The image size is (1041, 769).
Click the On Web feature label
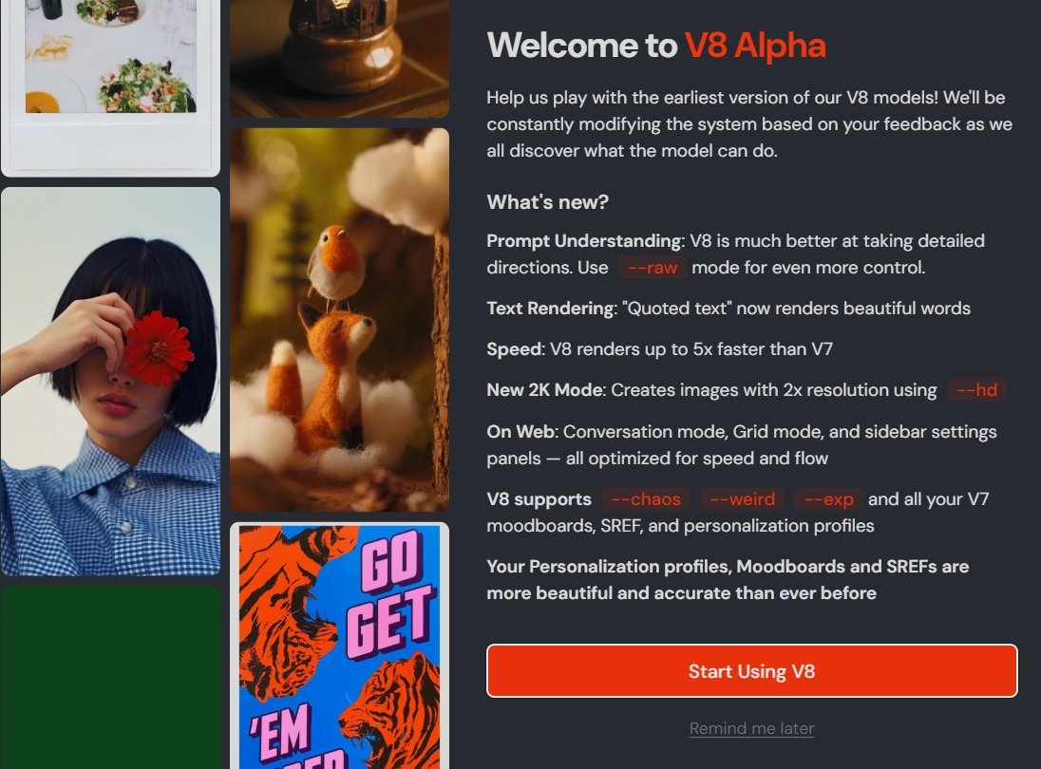pyautogui.click(x=520, y=431)
